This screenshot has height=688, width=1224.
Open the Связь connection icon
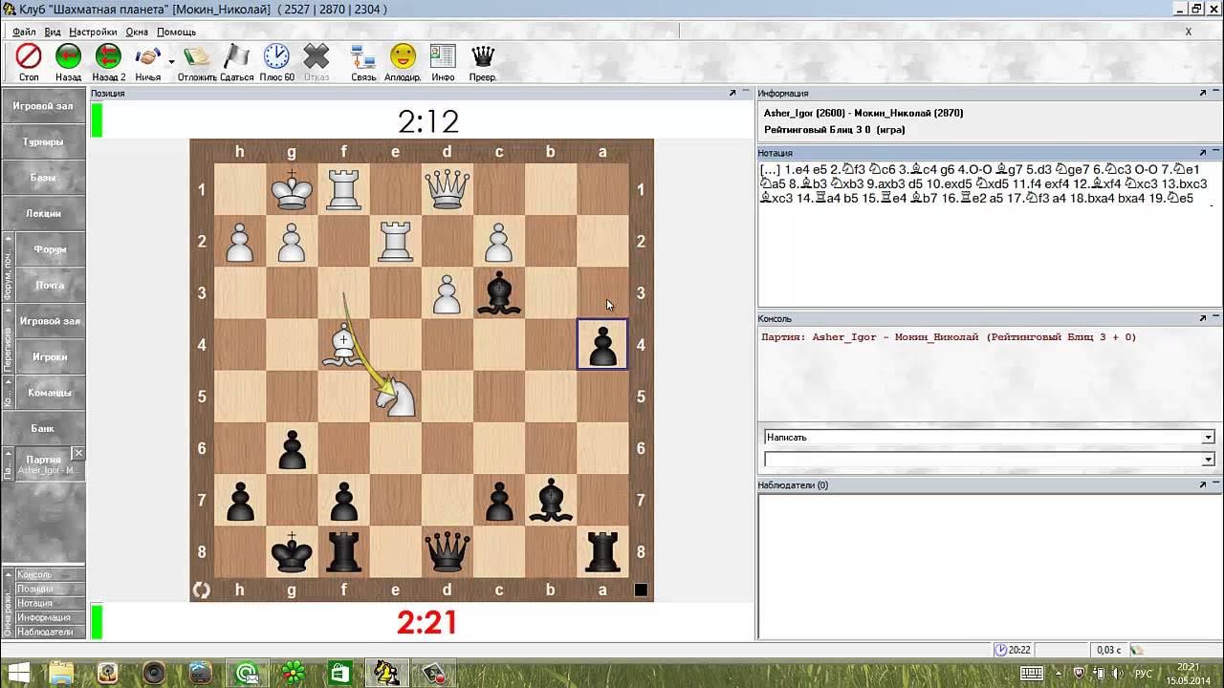coord(363,57)
